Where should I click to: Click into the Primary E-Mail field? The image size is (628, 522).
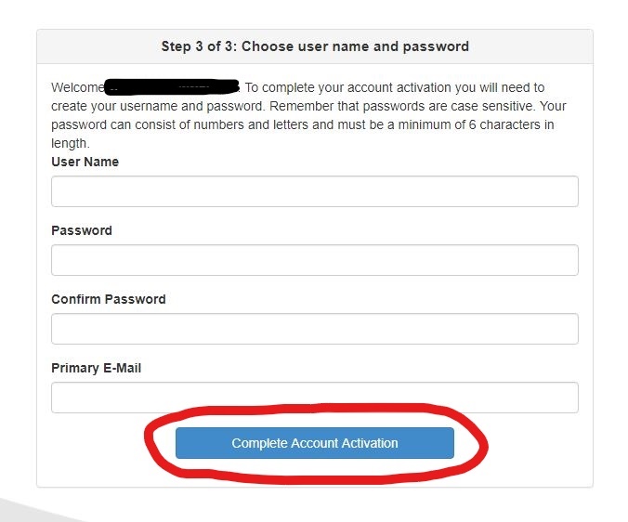coord(314,398)
